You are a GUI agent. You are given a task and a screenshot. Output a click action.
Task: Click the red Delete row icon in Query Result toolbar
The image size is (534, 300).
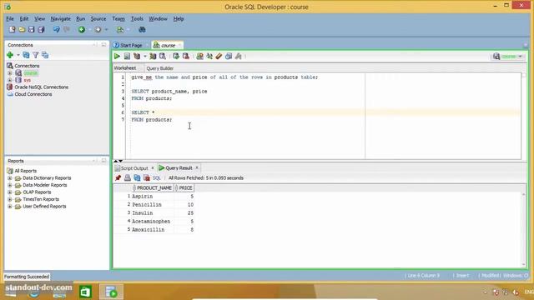[147, 177]
